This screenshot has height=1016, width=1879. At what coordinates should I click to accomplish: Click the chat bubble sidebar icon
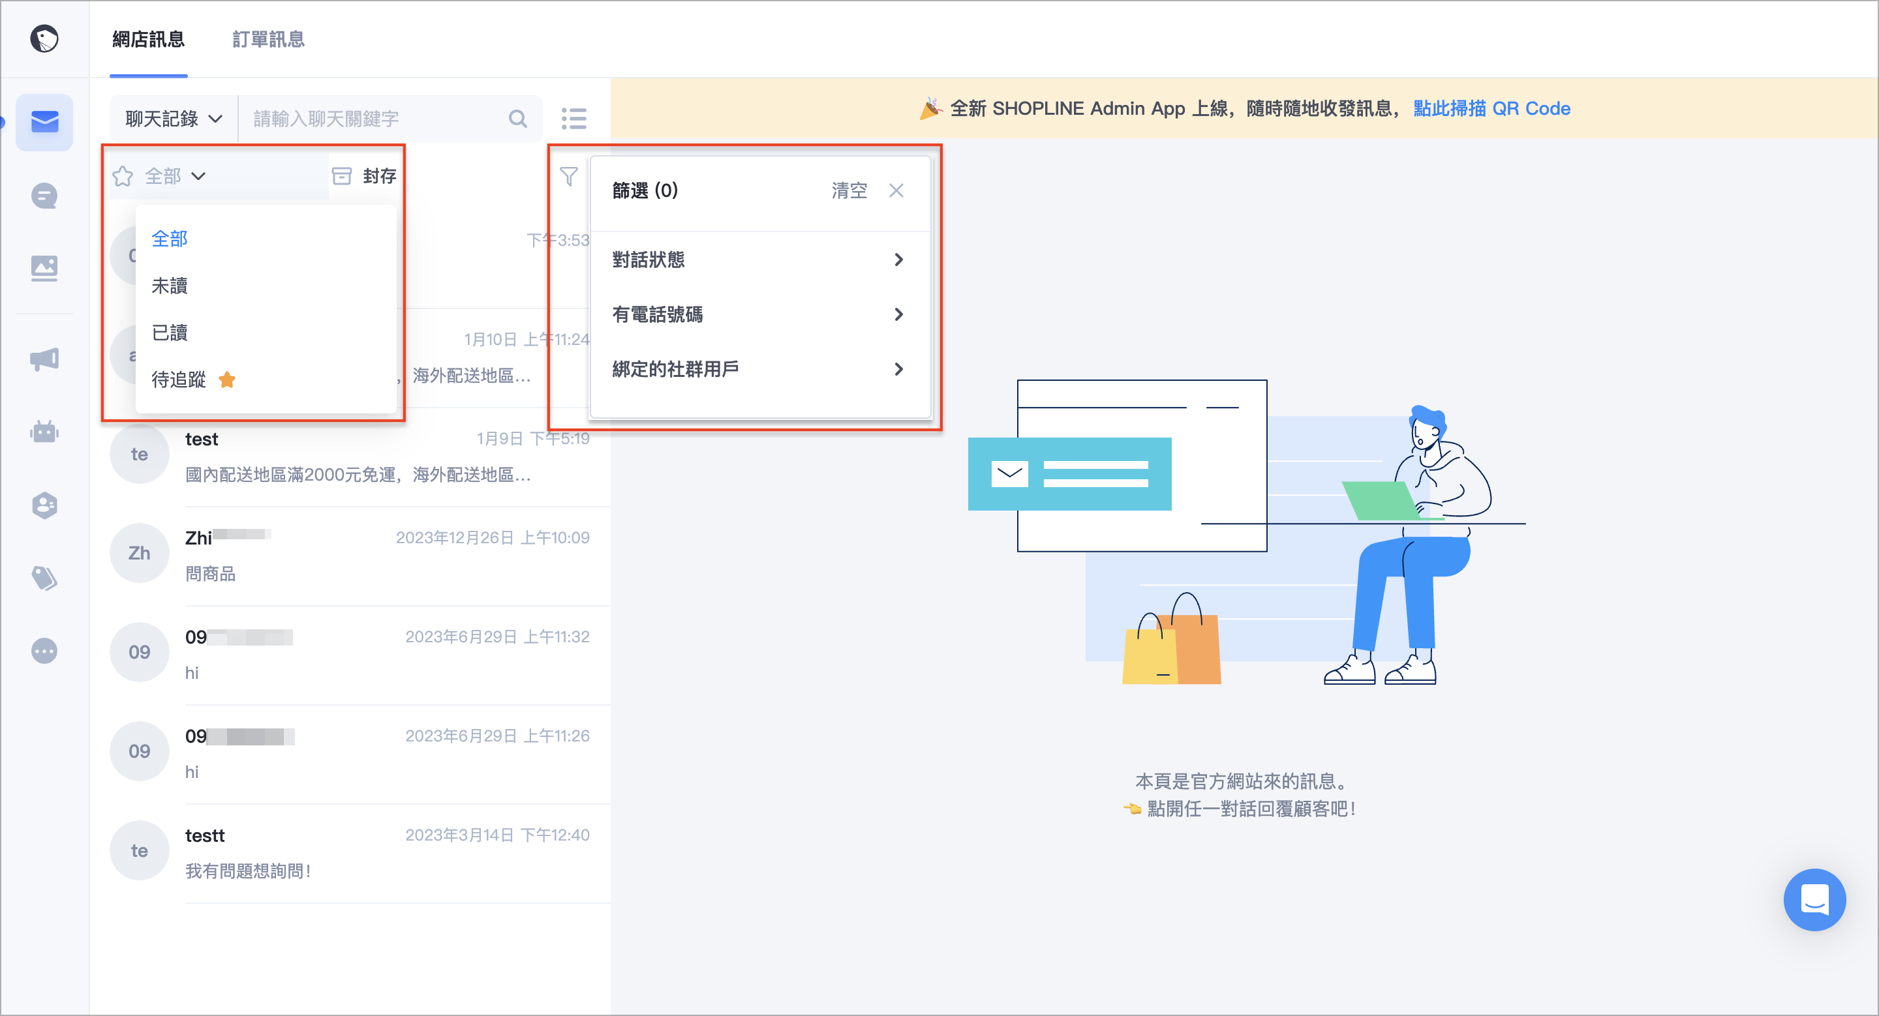44,196
